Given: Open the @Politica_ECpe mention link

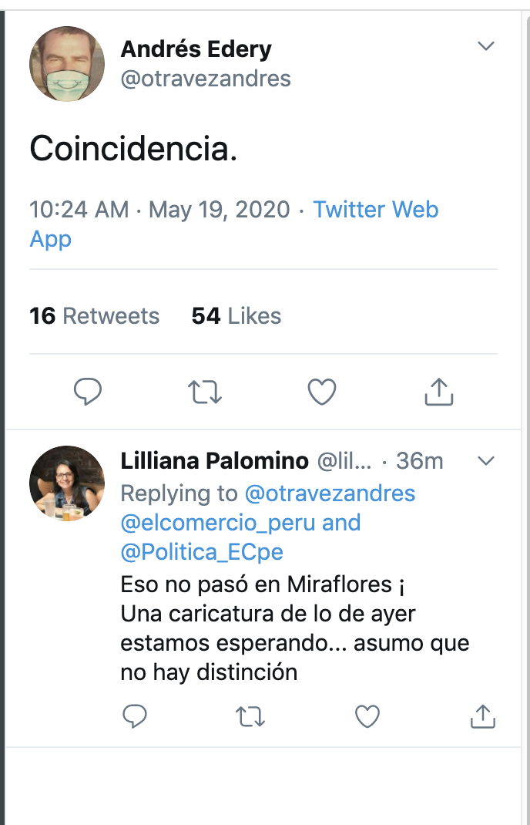Looking at the screenshot, I should coord(202,552).
